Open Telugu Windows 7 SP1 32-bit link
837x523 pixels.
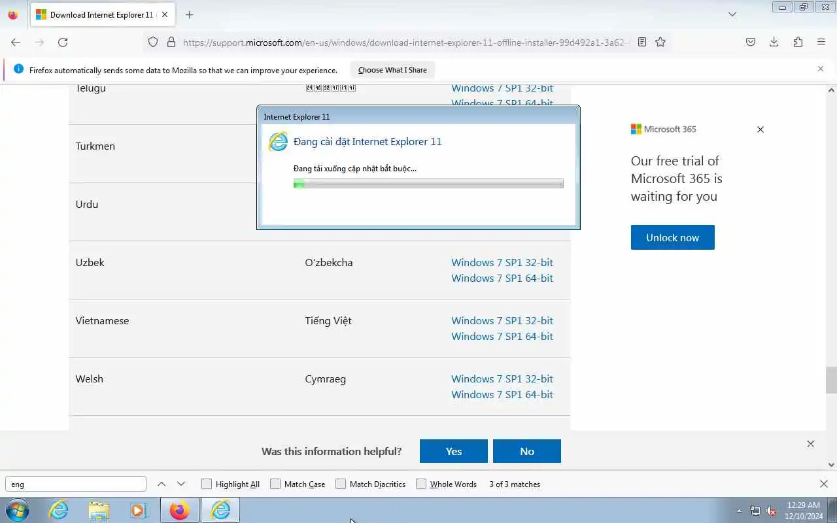(x=502, y=88)
